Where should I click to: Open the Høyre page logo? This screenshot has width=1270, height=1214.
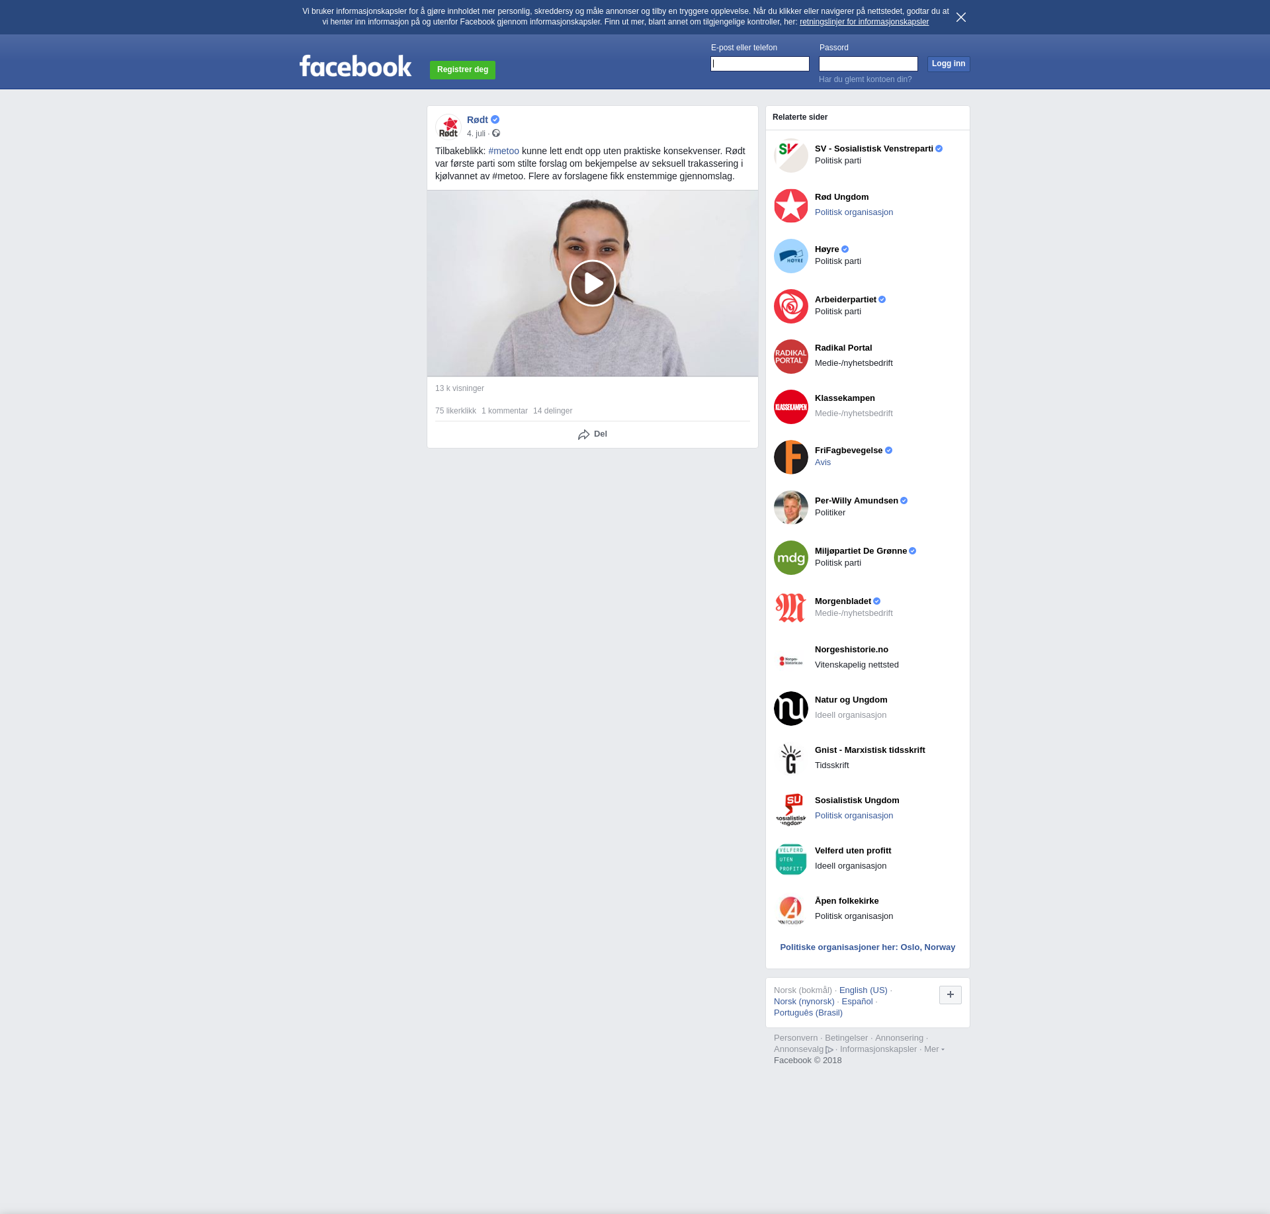pos(791,256)
